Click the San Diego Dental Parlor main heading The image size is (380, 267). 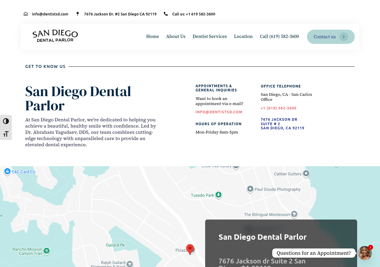pos(78,98)
